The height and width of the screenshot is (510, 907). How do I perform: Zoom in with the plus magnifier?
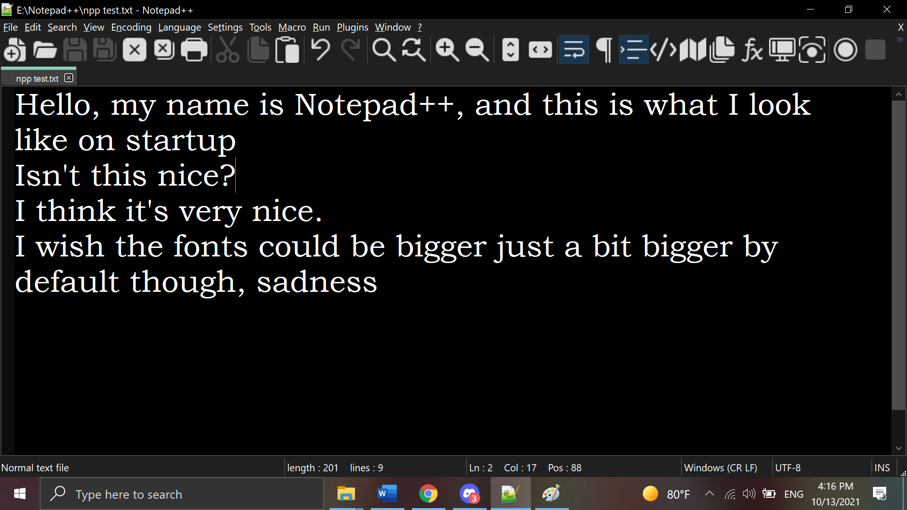point(447,50)
